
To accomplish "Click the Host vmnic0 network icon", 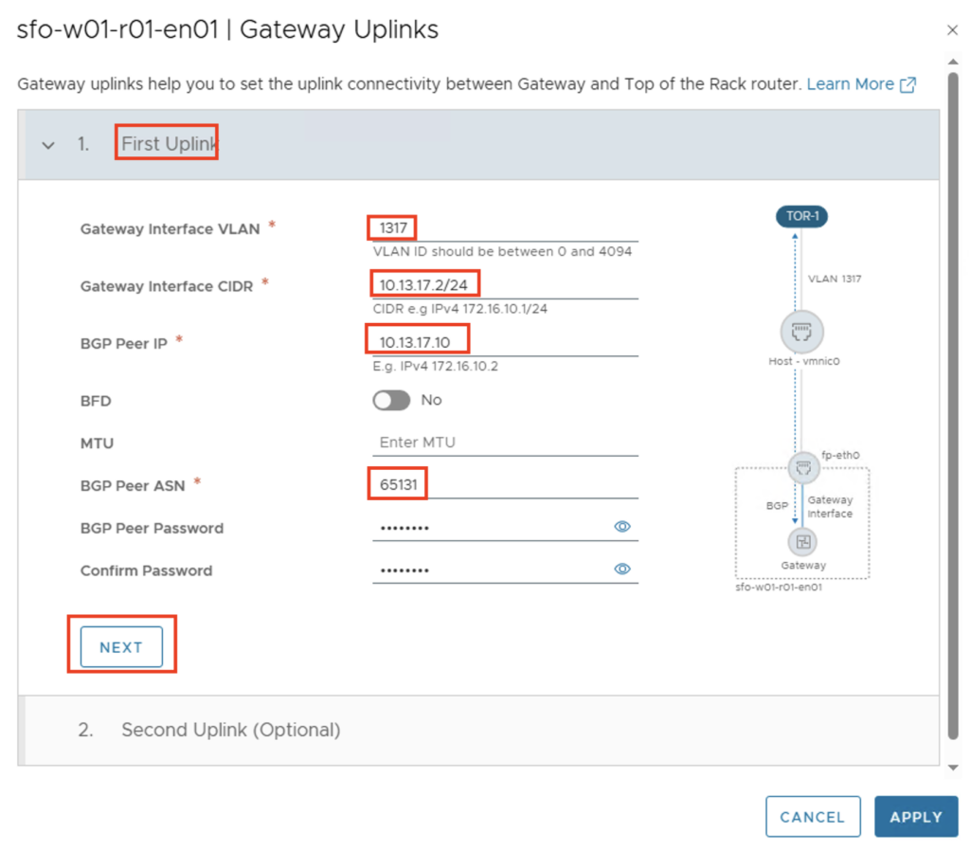I will [x=801, y=333].
